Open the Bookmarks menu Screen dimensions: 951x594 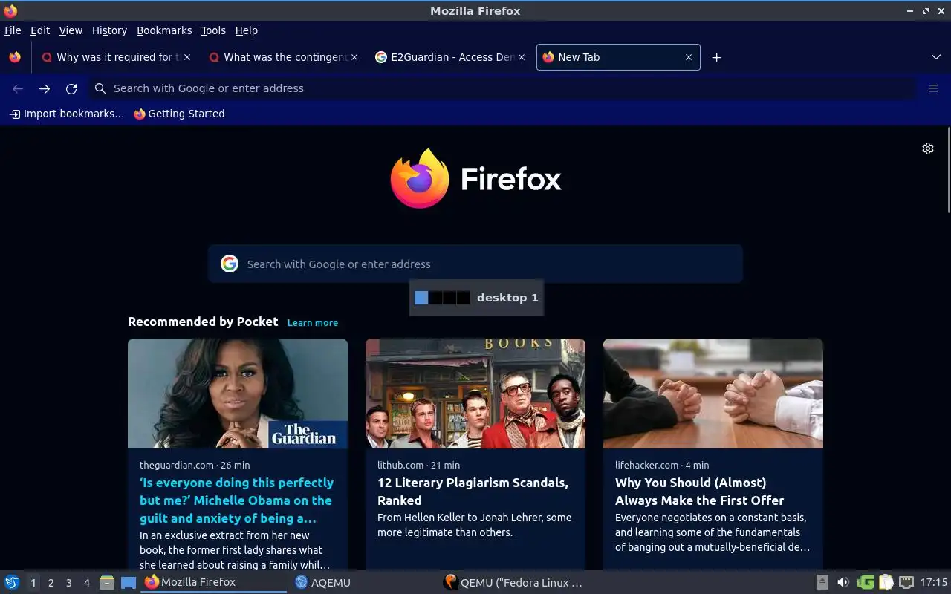click(x=164, y=30)
